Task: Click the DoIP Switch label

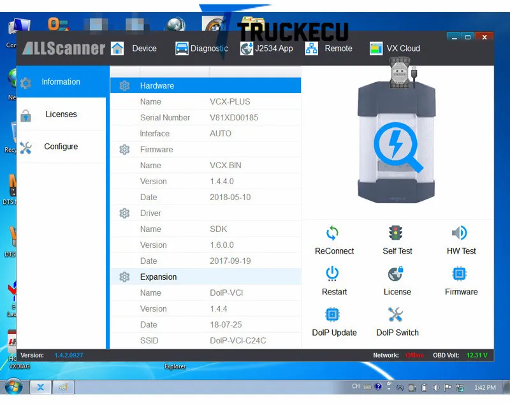Action: pyautogui.click(x=397, y=333)
